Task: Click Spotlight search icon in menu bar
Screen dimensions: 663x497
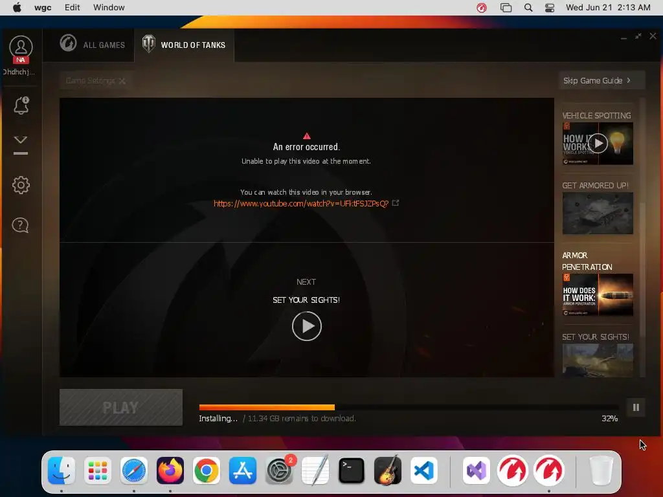Action: tap(528, 8)
